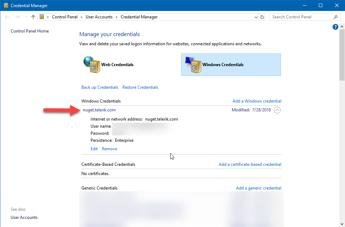Collapse the nuget.telerik.com credential details
The image size is (345, 227).
click(x=277, y=110)
